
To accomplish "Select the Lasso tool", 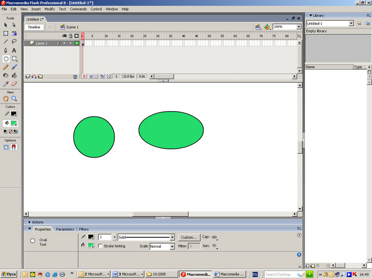I will [x=14, y=41].
